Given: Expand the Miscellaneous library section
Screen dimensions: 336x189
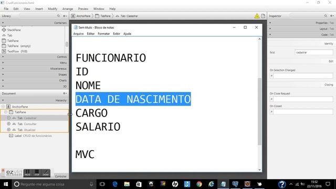Looking at the screenshot, I should tap(34, 69).
